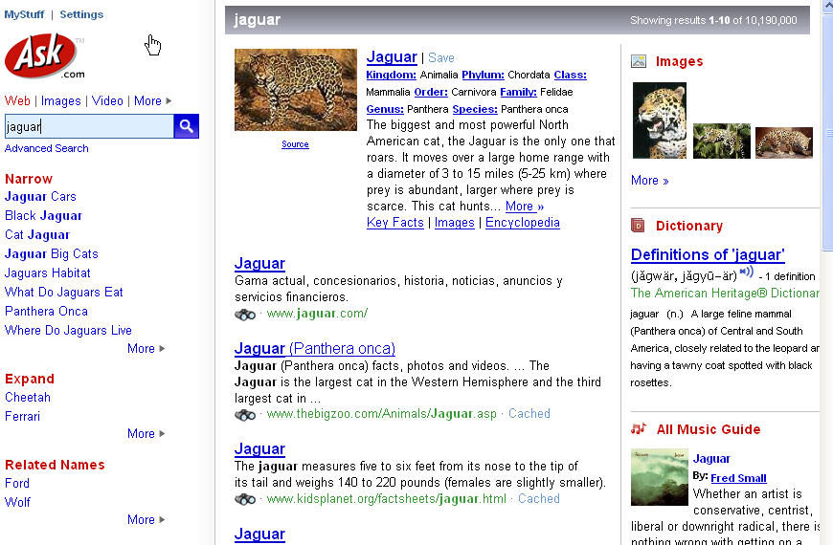This screenshot has height=545, width=833.
Task: Open MyStuff link
Action: [24, 14]
